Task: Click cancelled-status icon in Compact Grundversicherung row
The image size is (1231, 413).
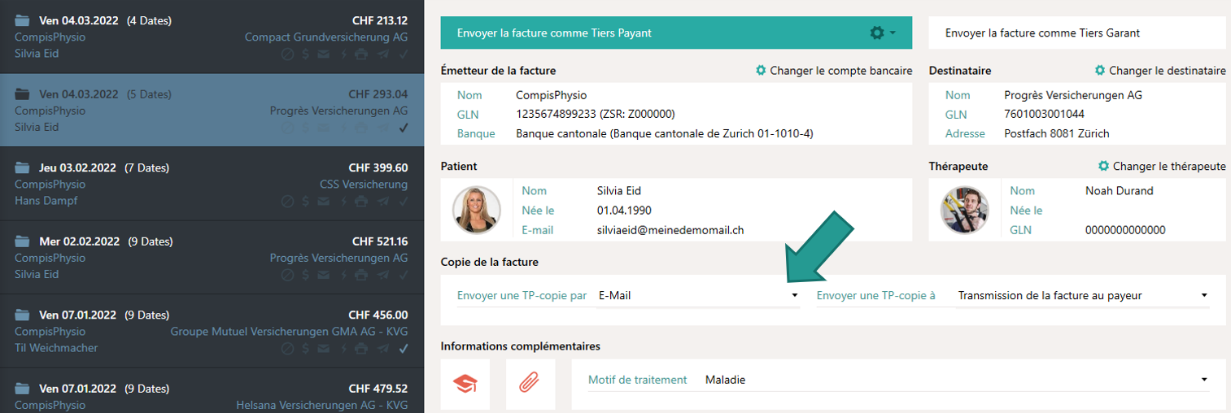Action: [x=287, y=54]
